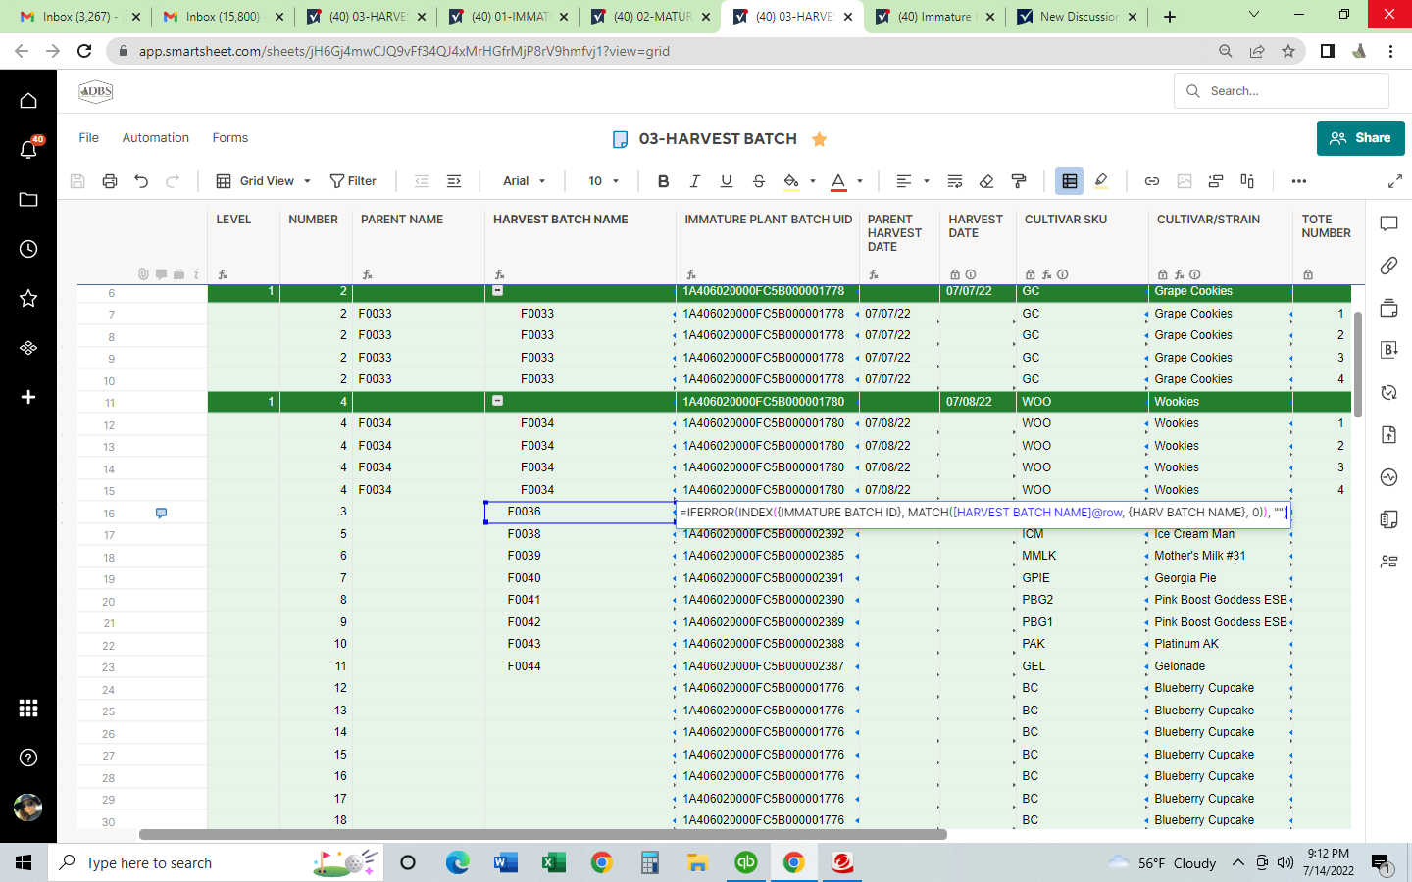Screen dimensions: 1412x882
Task: Open Grid View dropdown
Action: [x=264, y=181]
